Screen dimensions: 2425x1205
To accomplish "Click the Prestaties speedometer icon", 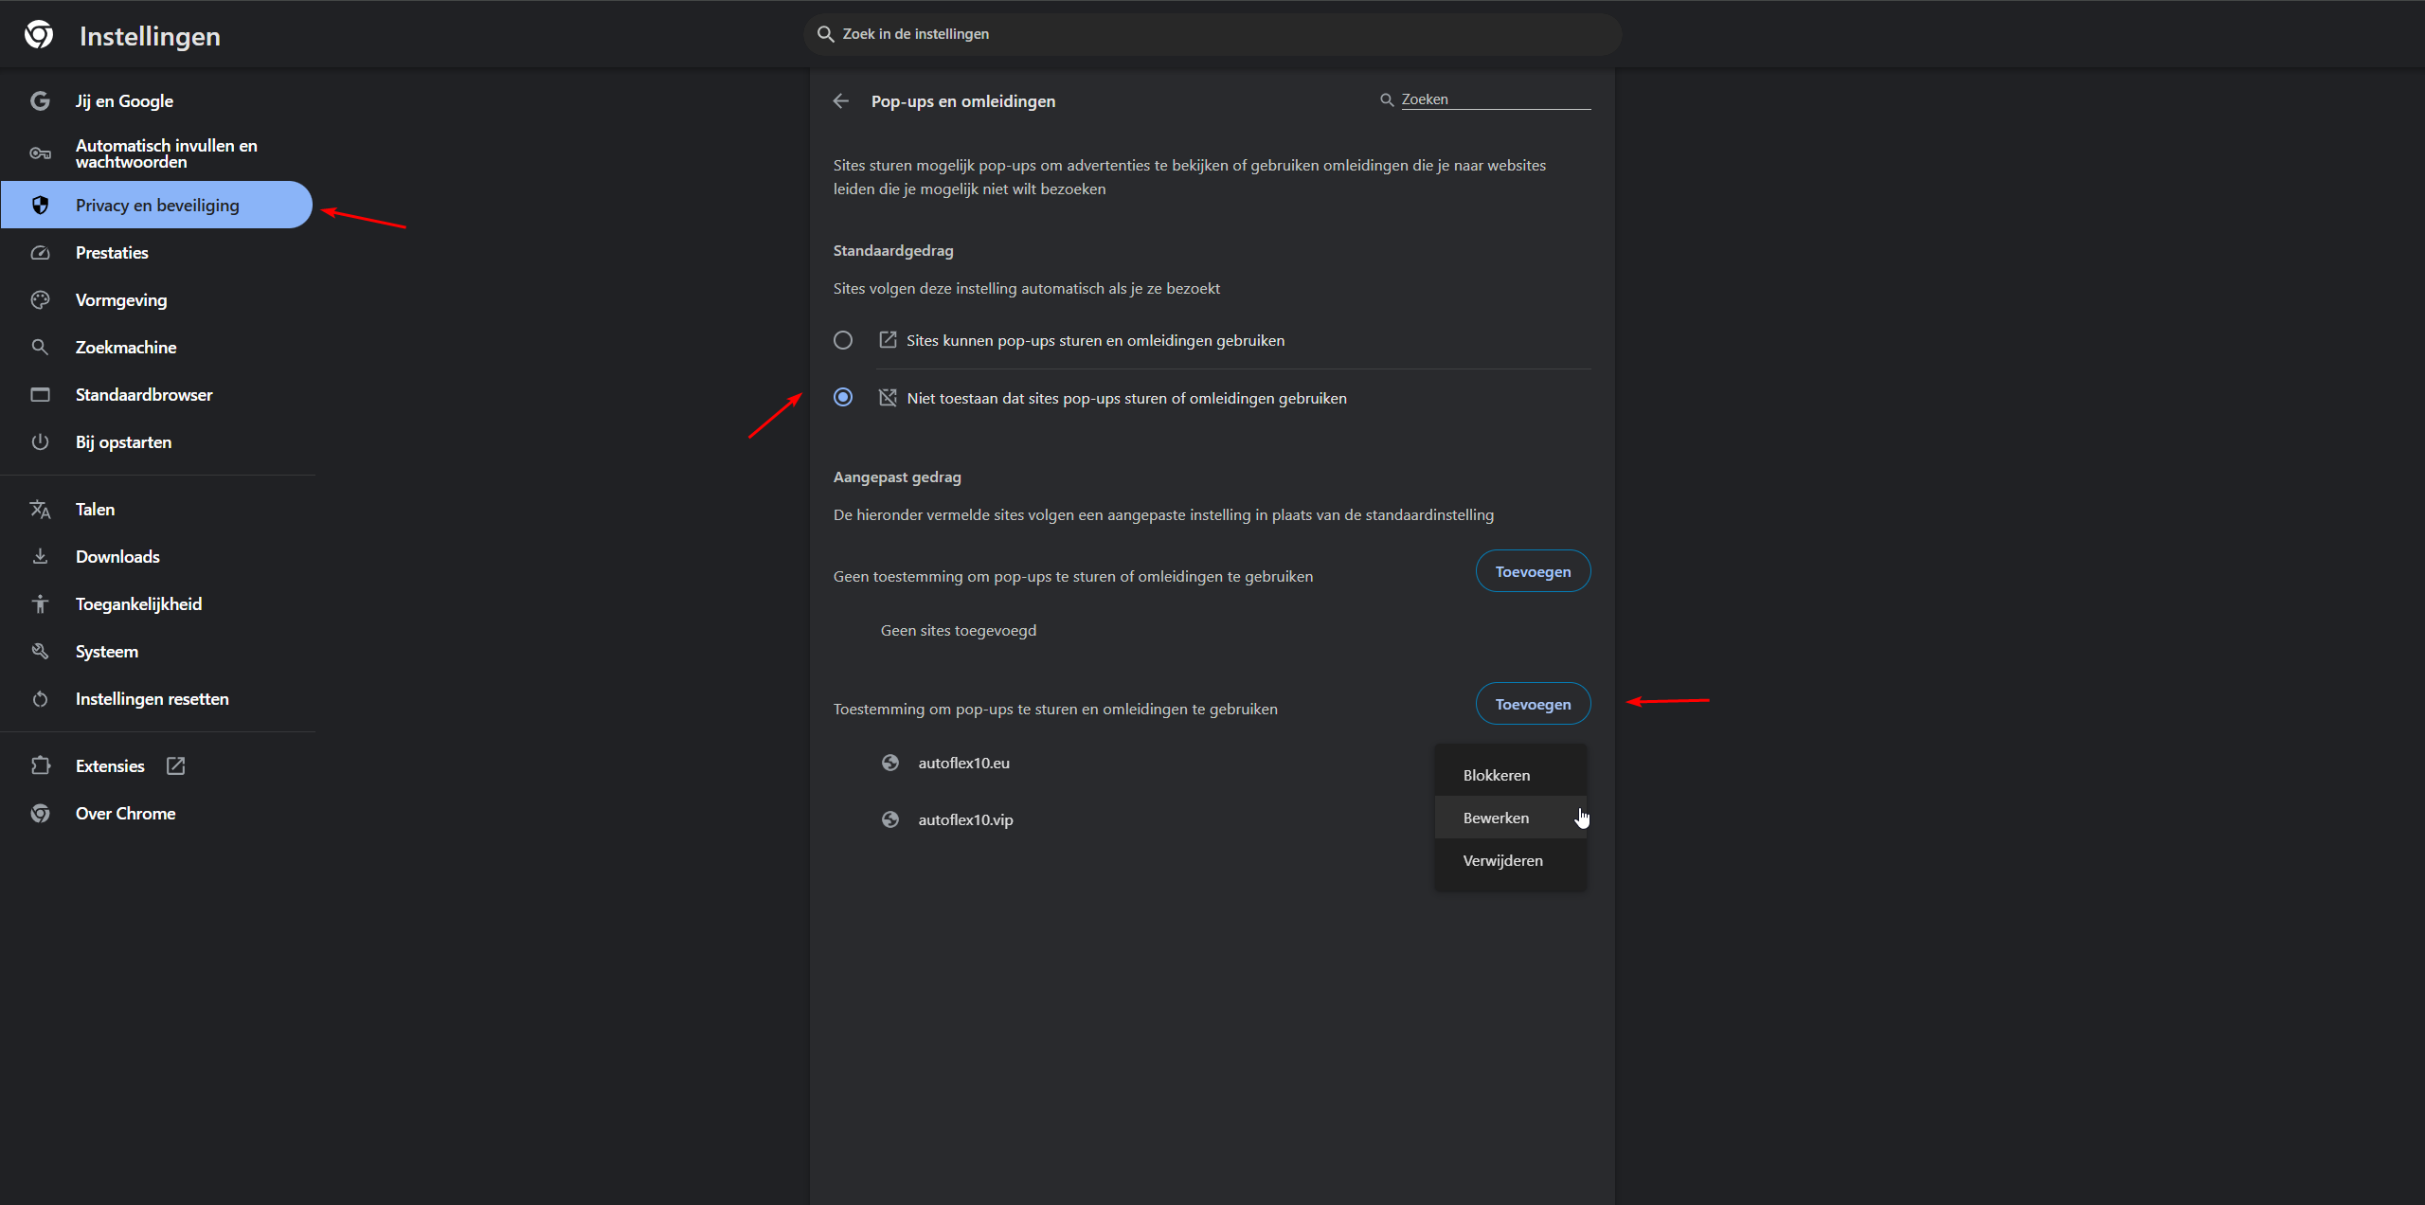I will click(40, 253).
